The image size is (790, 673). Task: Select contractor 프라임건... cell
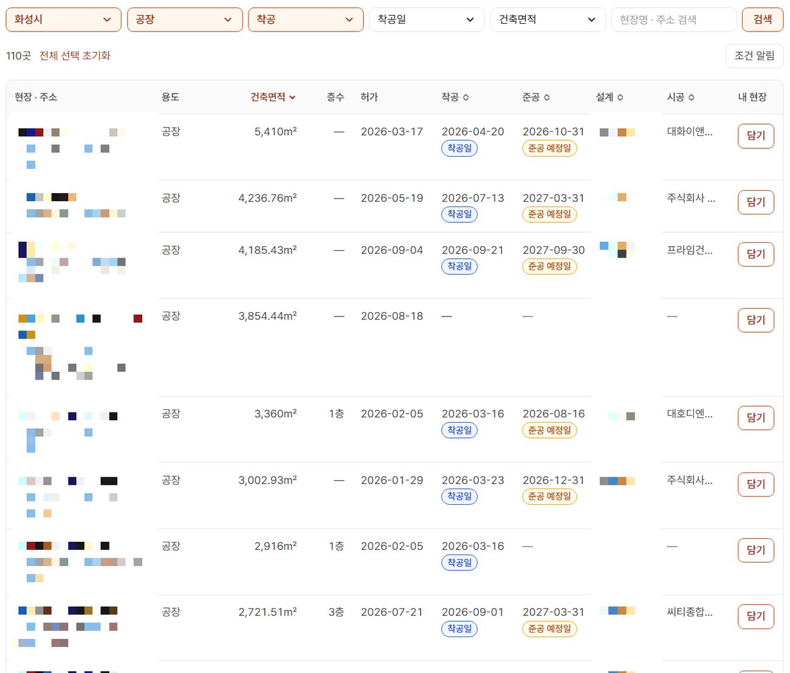690,250
